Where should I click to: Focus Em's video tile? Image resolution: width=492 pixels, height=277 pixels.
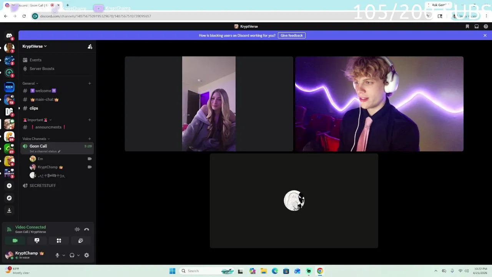click(x=209, y=104)
